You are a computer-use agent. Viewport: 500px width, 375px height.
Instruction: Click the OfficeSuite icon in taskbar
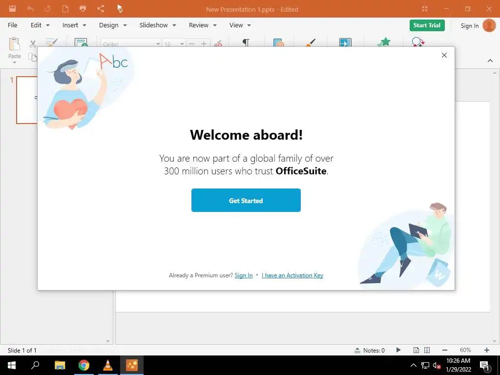click(132, 365)
